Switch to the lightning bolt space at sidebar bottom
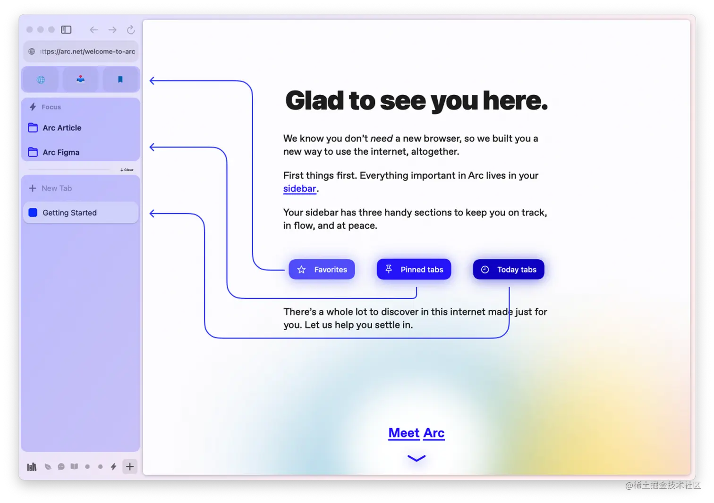The width and height of the screenshot is (714, 503). click(113, 467)
